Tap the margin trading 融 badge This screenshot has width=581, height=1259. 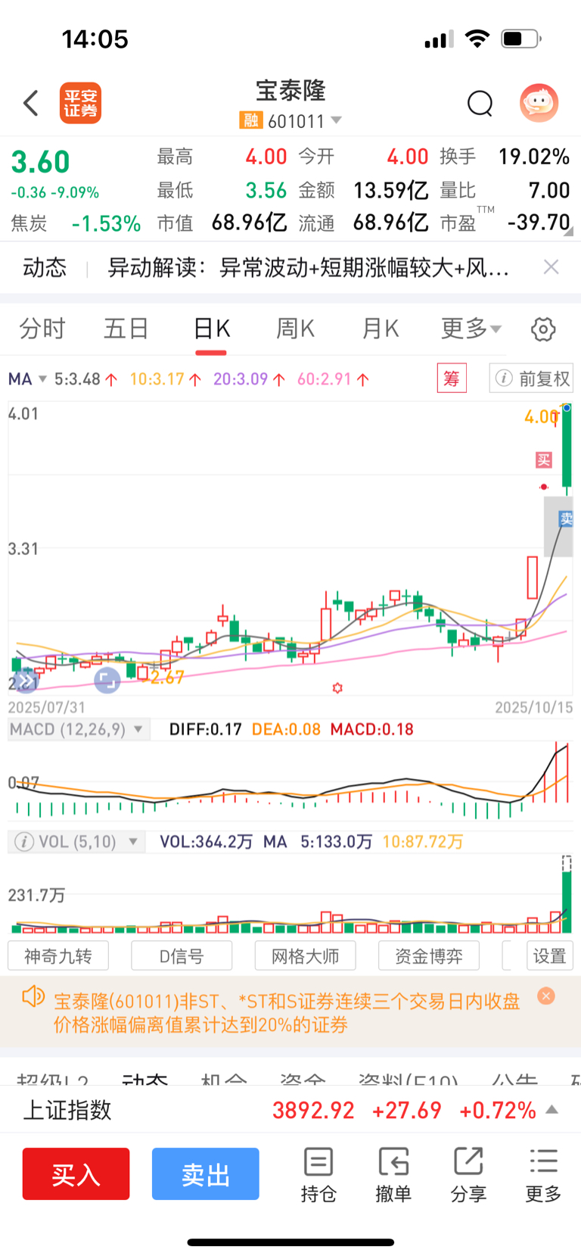250,120
